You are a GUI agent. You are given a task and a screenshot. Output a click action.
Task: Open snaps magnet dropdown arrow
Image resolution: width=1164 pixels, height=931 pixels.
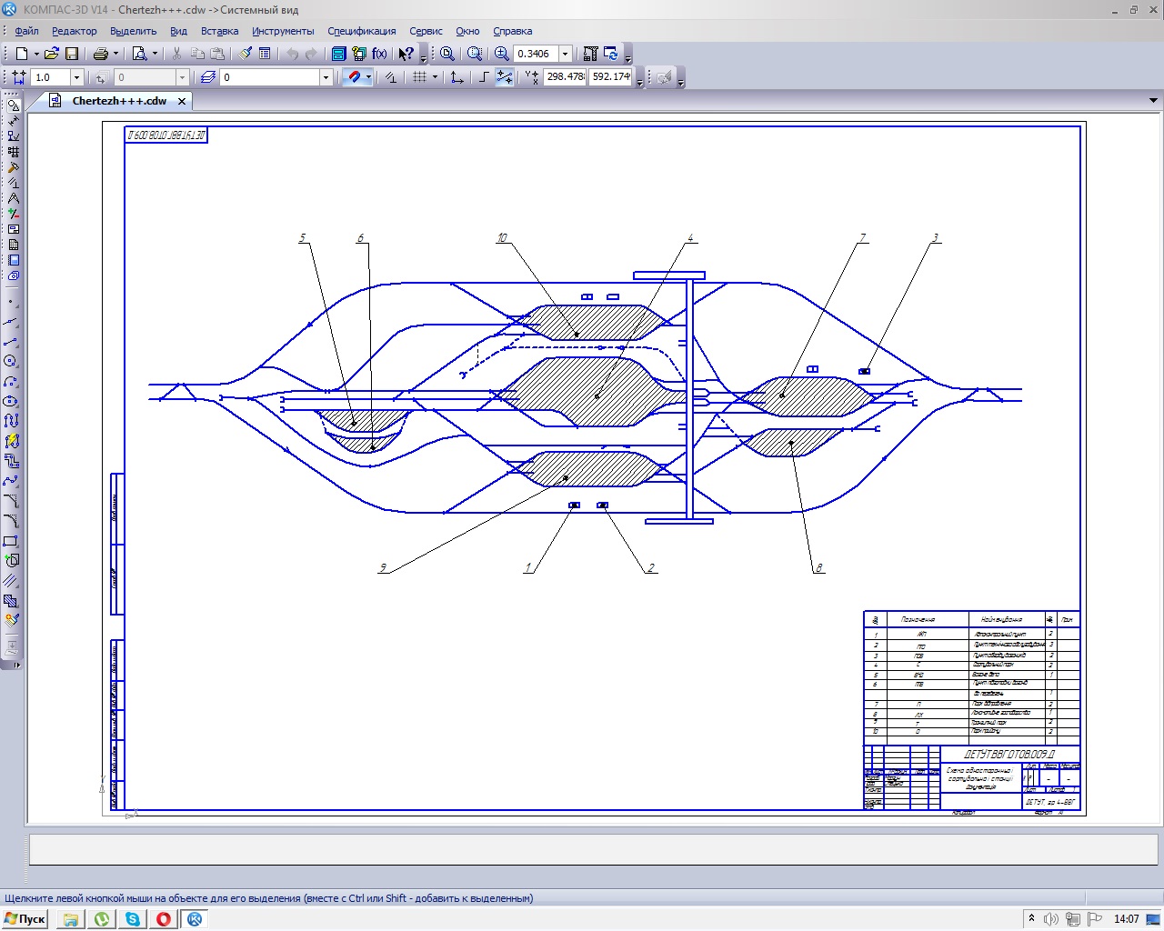(368, 77)
